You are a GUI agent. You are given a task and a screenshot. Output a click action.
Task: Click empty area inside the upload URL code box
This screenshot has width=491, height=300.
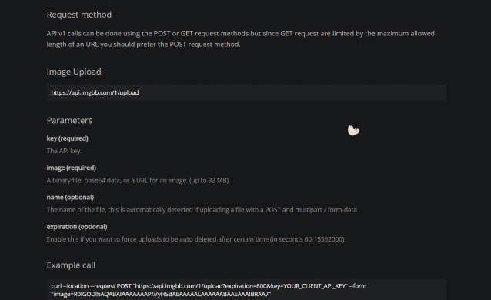pos(291,92)
